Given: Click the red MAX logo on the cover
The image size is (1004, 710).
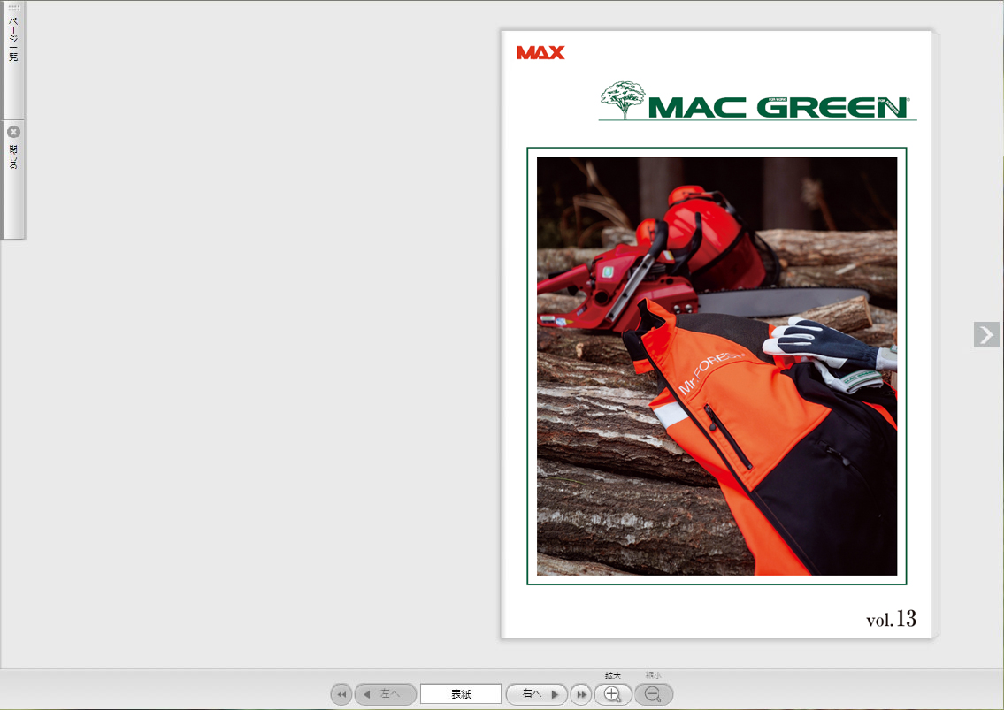Looking at the screenshot, I should click(540, 53).
